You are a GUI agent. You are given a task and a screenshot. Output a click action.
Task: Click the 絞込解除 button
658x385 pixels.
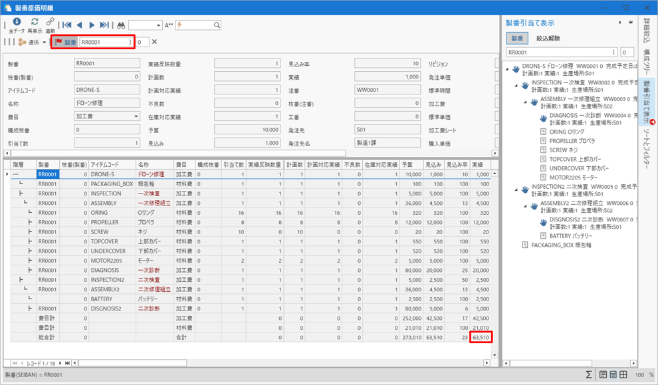tap(548, 39)
